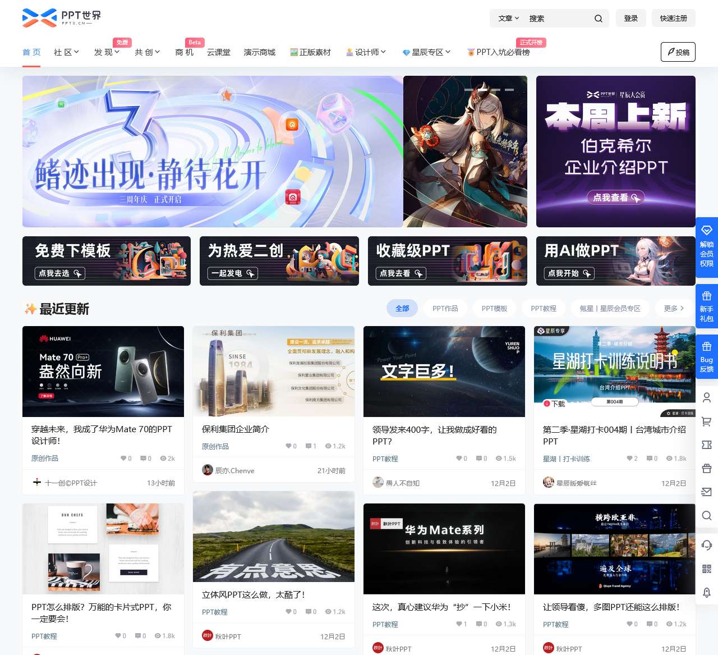Click the search magnifier icon in header
The height and width of the screenshot is (655, 718).
pyautogui.click(x=599, y=19)
